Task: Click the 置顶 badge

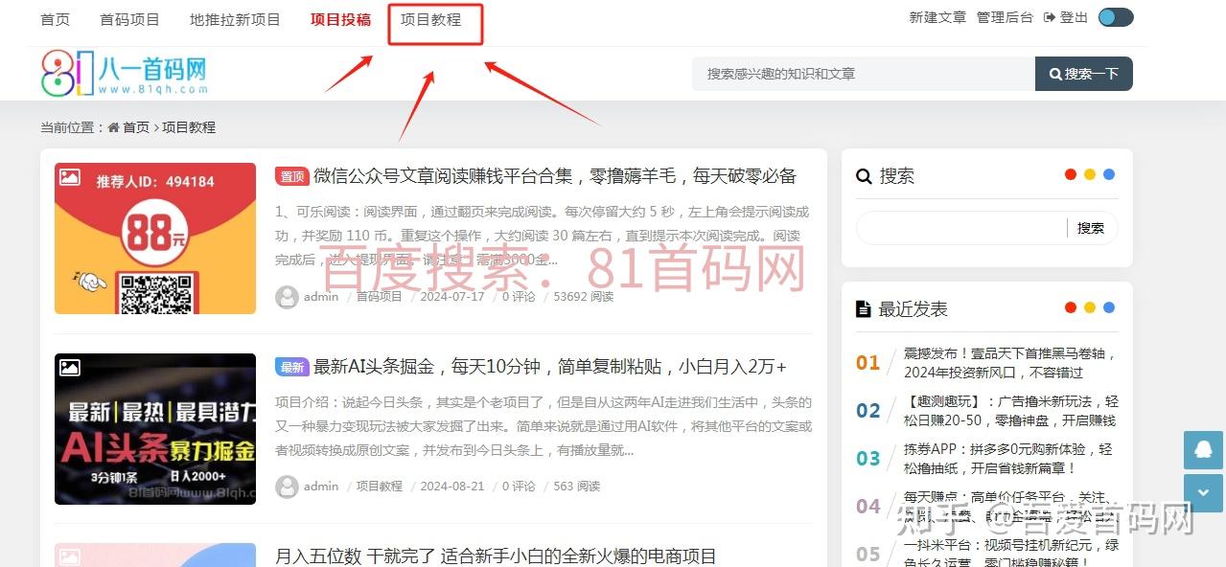Action: click(291, 176)
